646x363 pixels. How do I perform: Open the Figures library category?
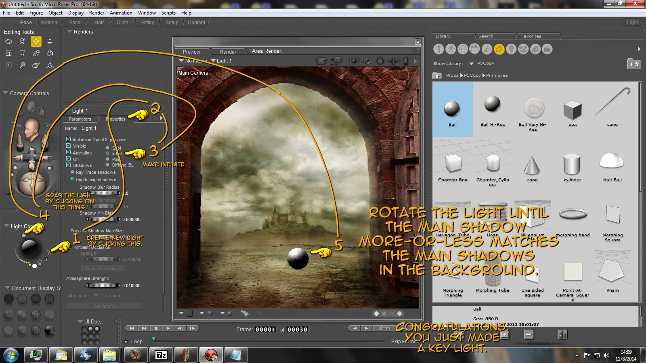438,49
